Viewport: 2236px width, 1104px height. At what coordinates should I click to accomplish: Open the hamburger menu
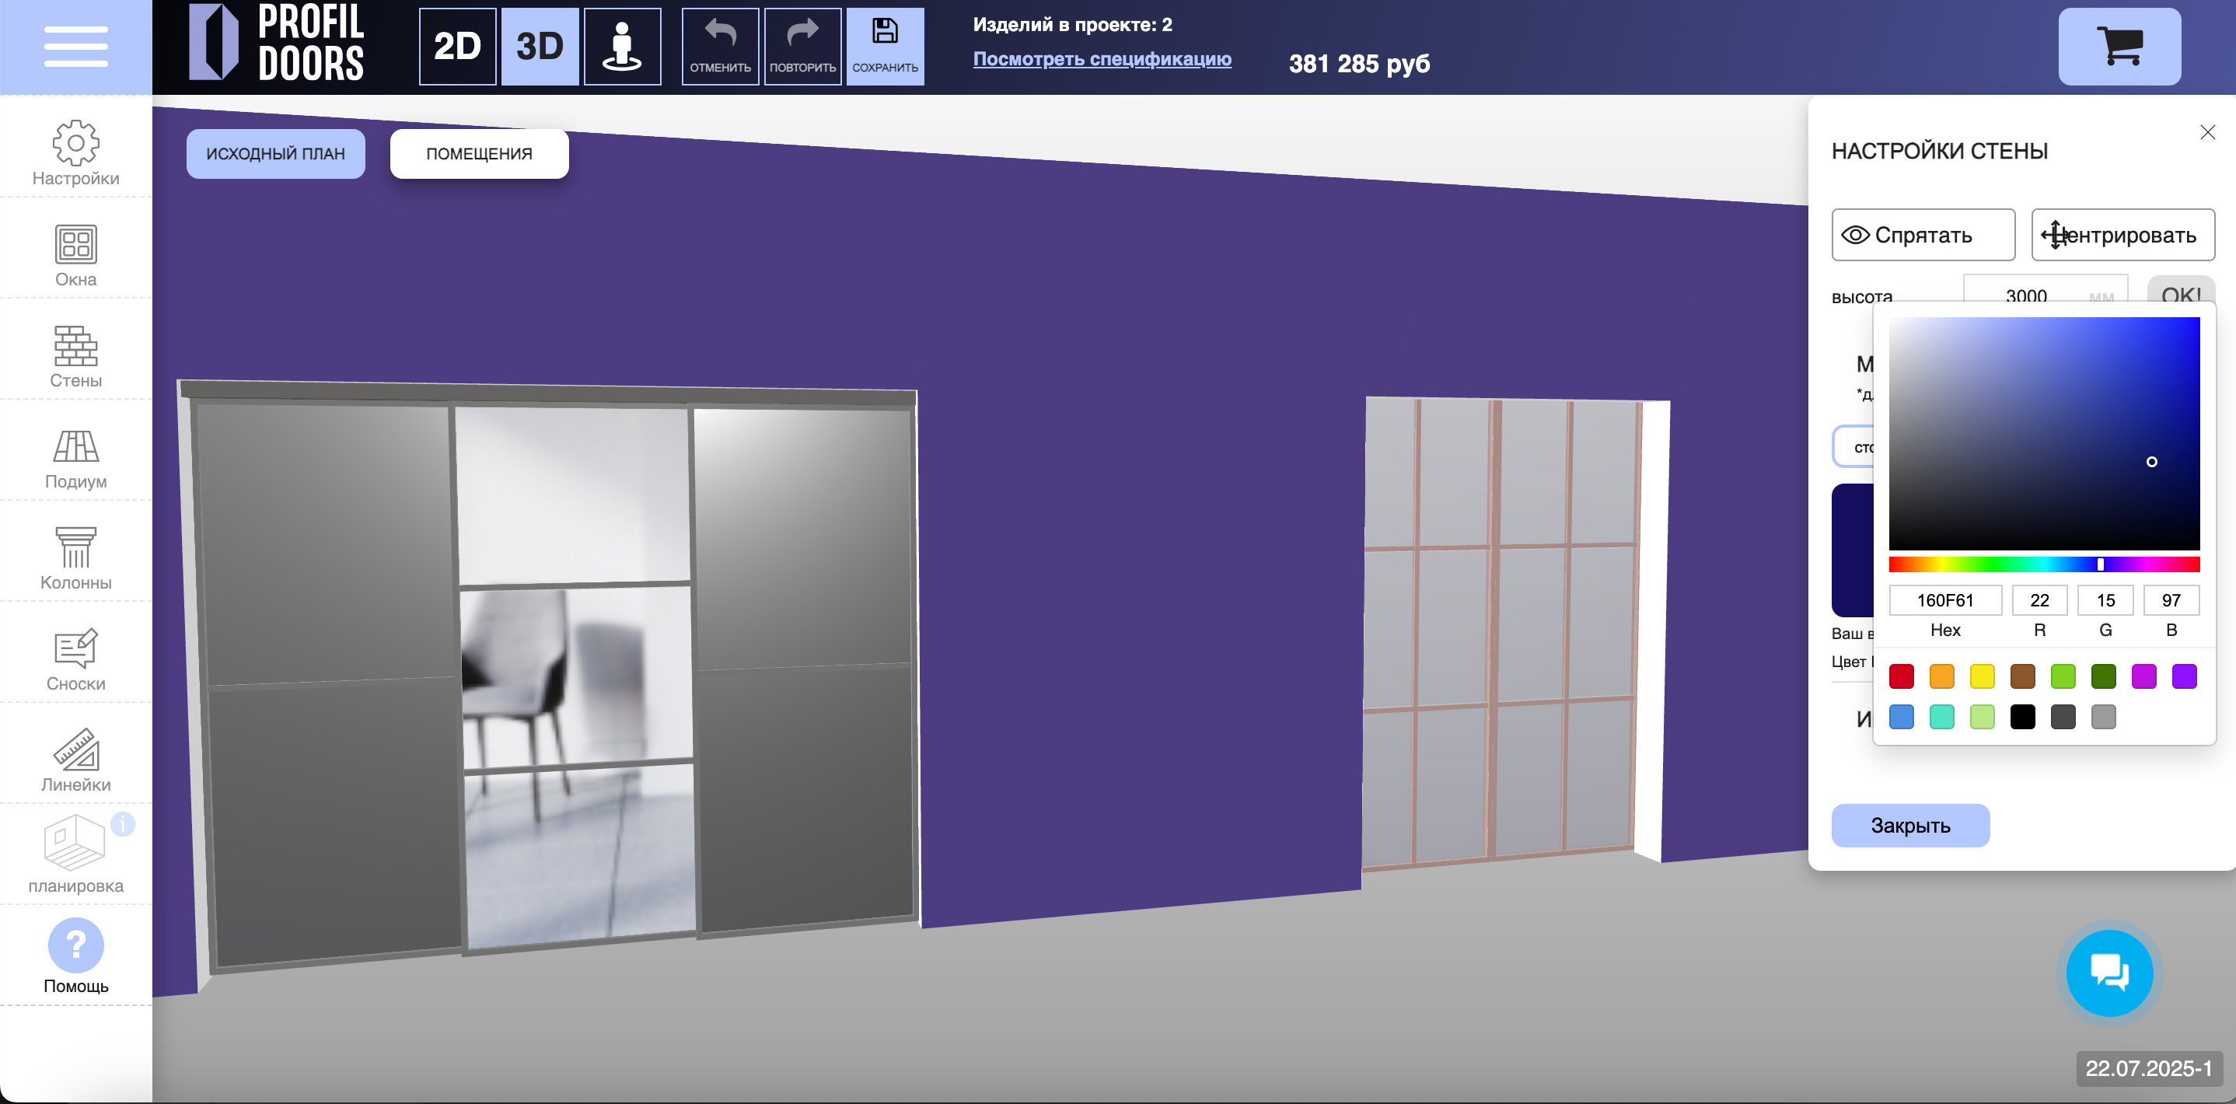tap(75, 46)
